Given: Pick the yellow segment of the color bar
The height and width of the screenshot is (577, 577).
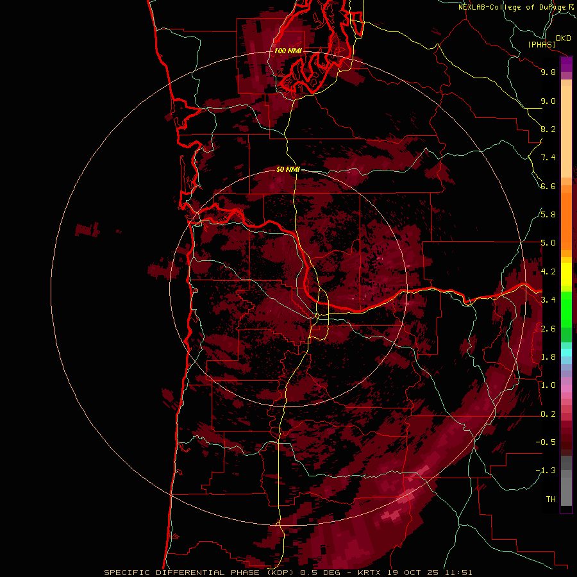Looking at the screenshot, I should pyautogui.click(x=566, y=274).
